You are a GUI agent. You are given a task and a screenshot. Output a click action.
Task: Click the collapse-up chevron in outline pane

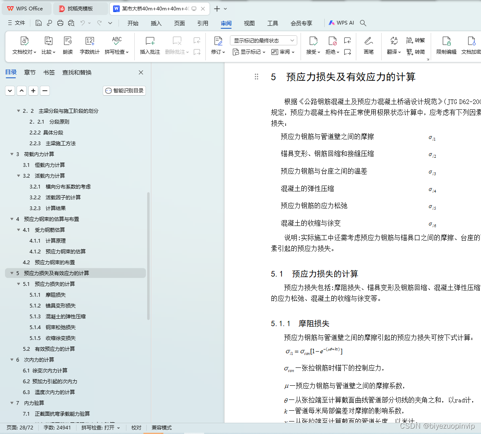click(22, 91)
